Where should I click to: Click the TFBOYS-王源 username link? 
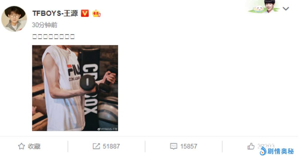click(x=55, y=13)
